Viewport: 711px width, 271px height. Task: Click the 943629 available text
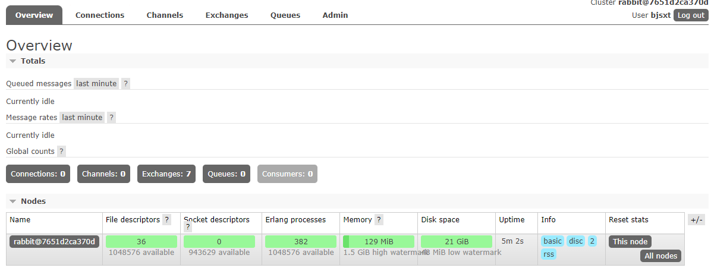(219, 253)
